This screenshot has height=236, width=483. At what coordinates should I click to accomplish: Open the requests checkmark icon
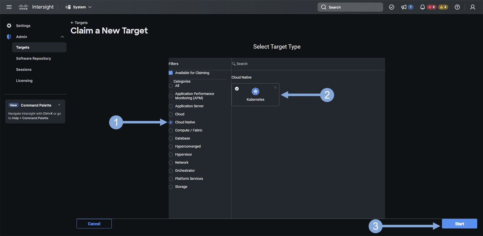[x=392, y=7]
